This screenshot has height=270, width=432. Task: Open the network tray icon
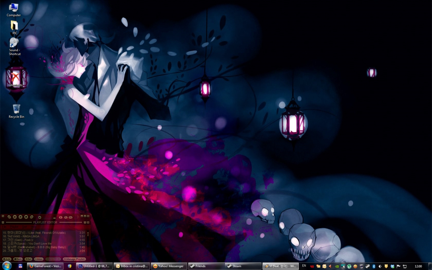coord(405,266)
